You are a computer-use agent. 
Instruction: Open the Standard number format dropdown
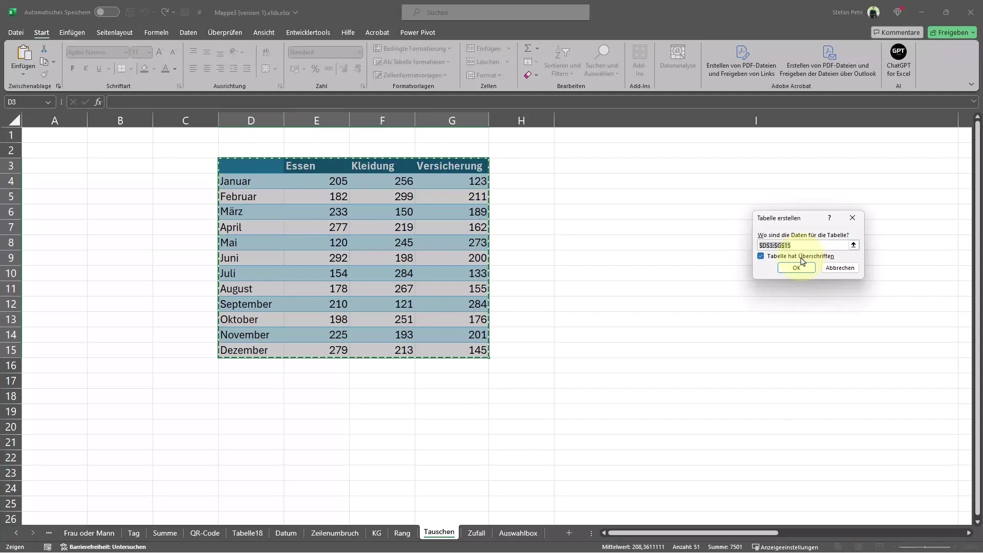(x=359, y=52)
